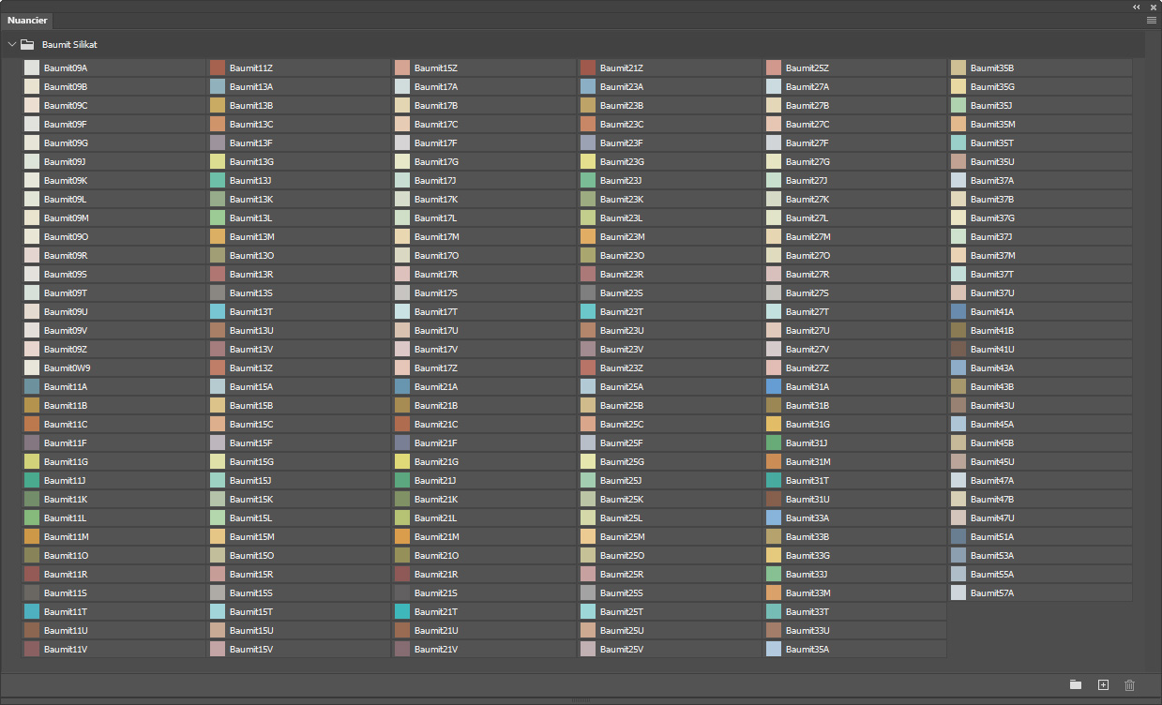1162x705 pixels.
Task: Pick the Baumit31J color swatch
Action: point(774,442)
